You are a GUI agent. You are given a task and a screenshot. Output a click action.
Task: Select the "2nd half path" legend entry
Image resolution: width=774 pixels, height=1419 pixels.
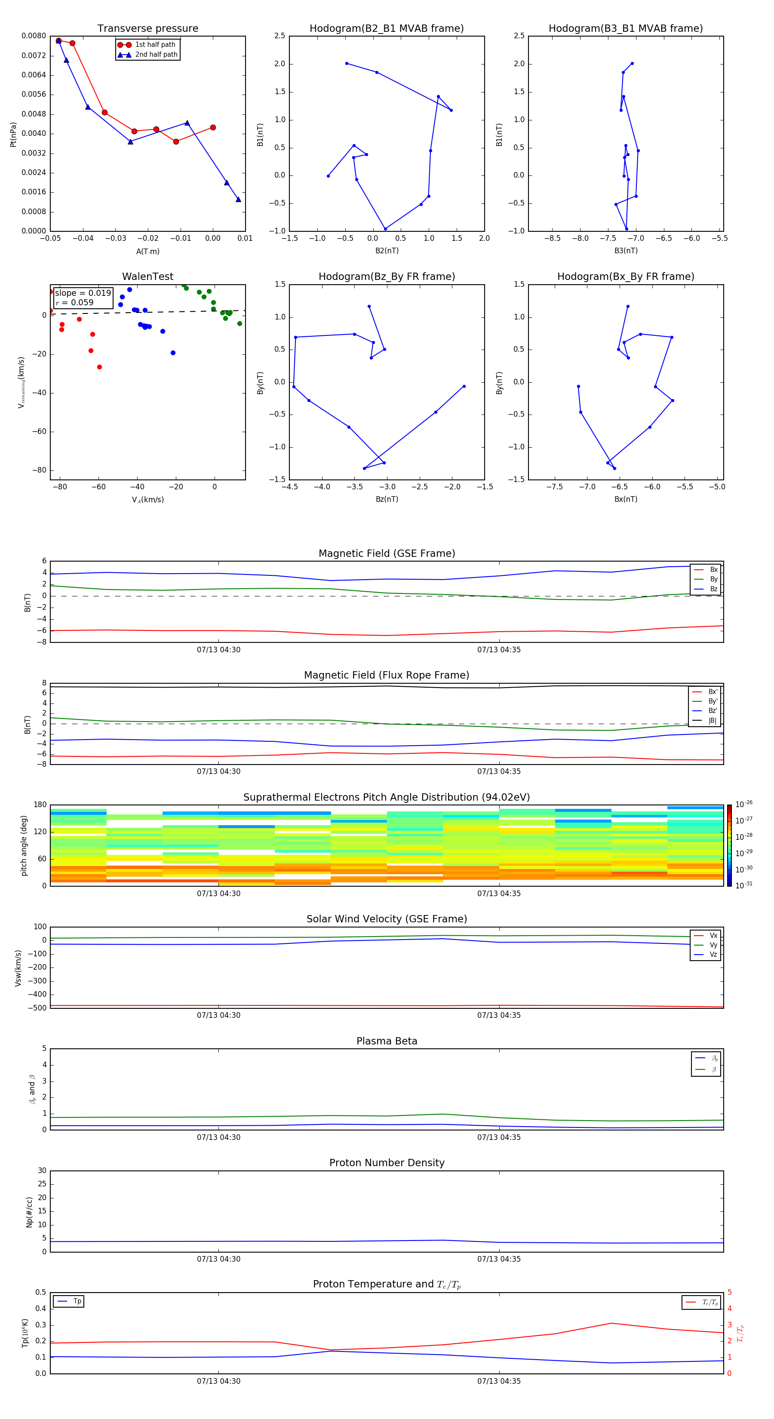coord(147,55)
